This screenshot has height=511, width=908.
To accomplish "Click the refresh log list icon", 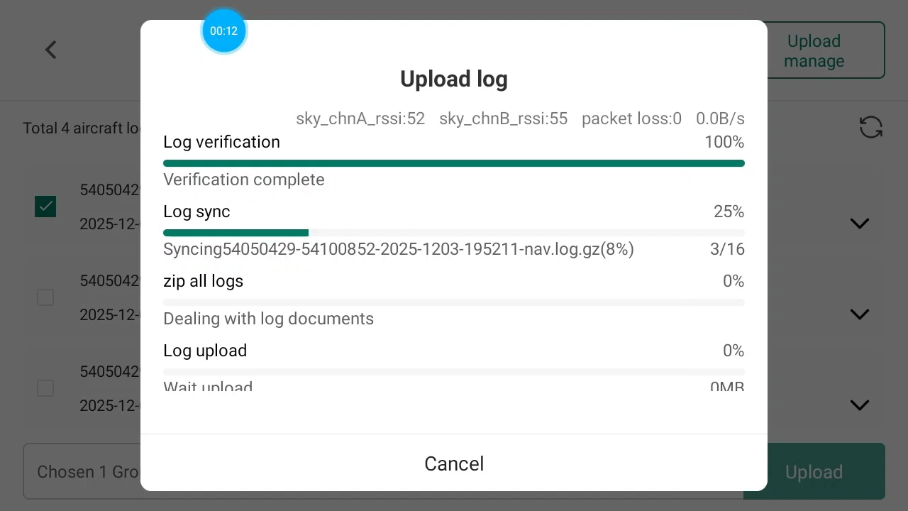I will pyautogui.click(x=870, y=128).
